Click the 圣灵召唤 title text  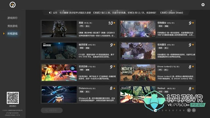[83, 67]
